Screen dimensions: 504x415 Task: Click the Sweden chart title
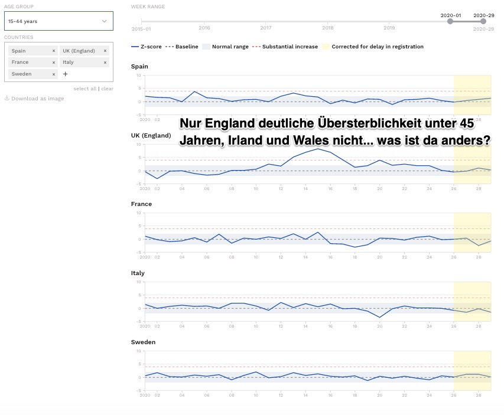coord(143,342)
